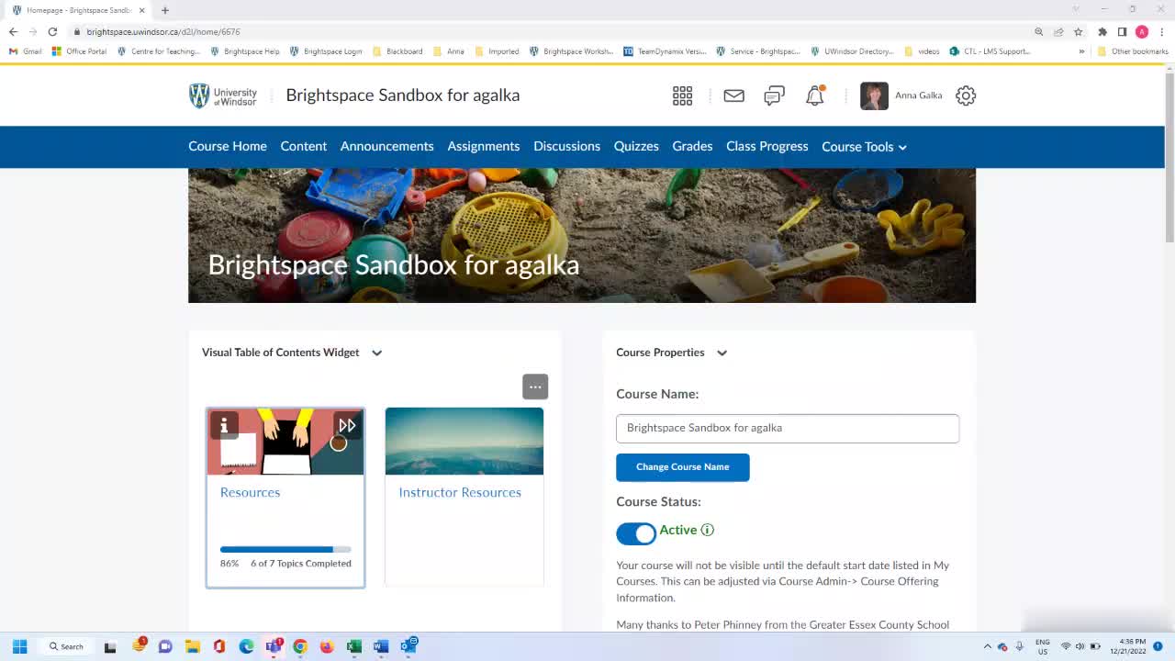Open subscription alerts chat icon

click(x=774, y=95)
